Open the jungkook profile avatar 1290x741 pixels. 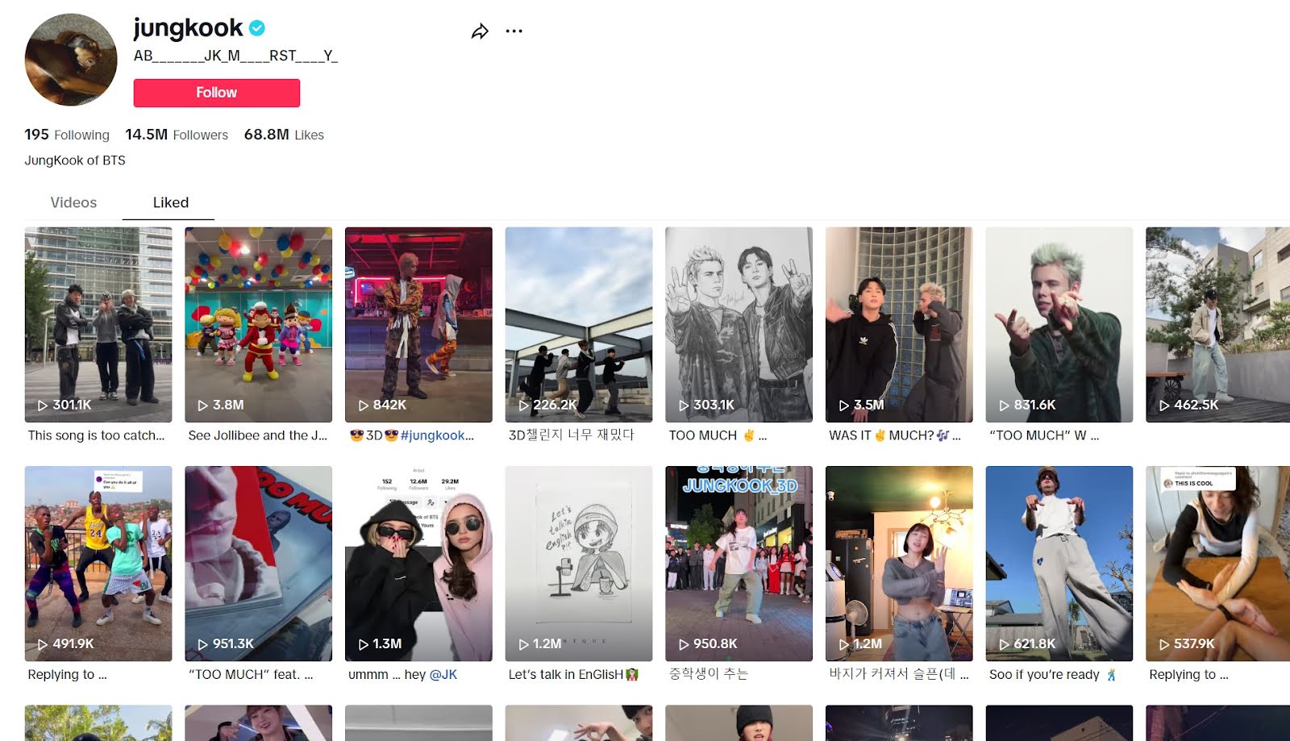click(71, 60)
